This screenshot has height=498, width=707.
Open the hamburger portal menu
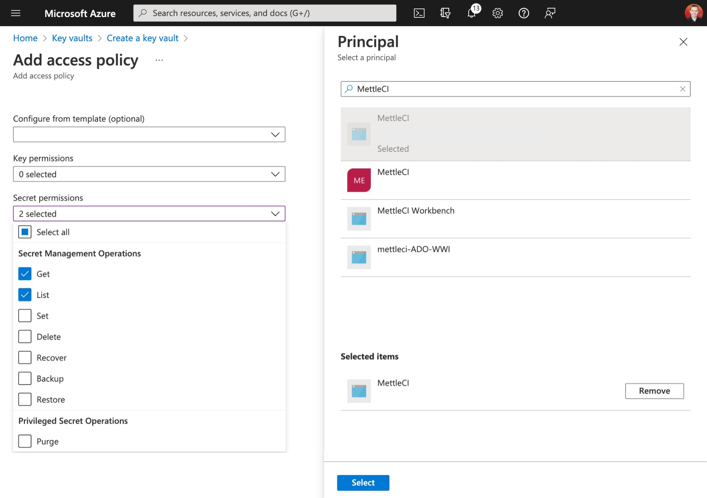[16, 13]
